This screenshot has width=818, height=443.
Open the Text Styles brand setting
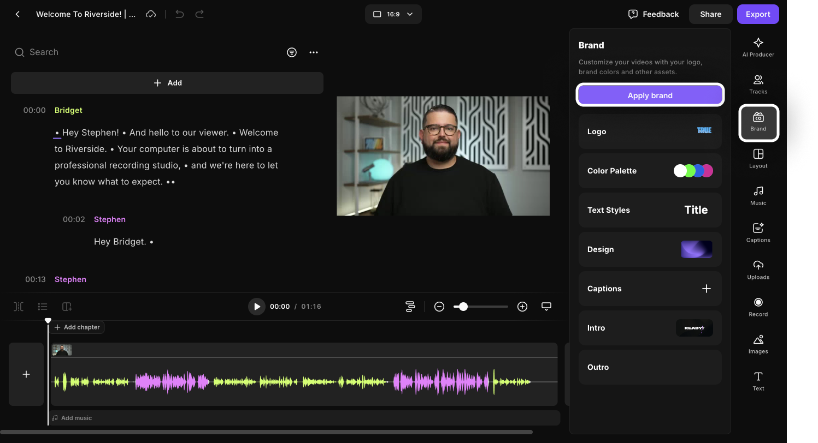[x=650, y=210]
